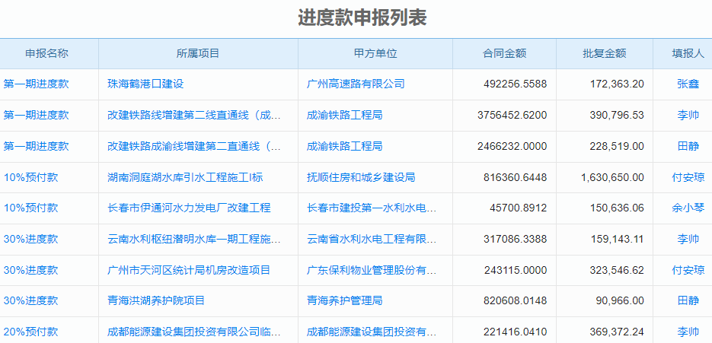Open 广州市天河区统计局机房改造项目 link

tap(189, 270)
